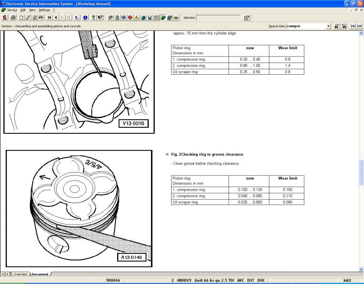Click the printer icon in the toolbar

coord(13,17)
